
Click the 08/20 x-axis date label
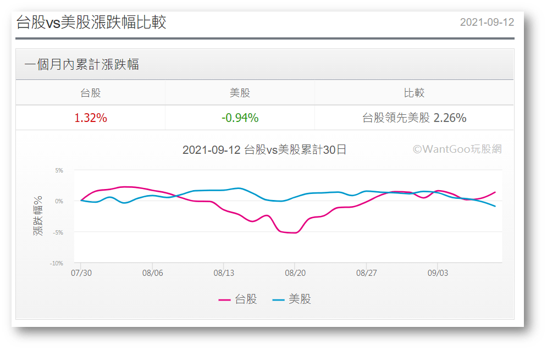[x=295, y=273]
